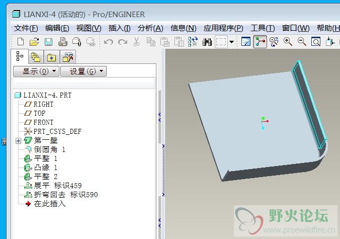
Task: Open the 编辑(E) menu
Action: point(57,28)
